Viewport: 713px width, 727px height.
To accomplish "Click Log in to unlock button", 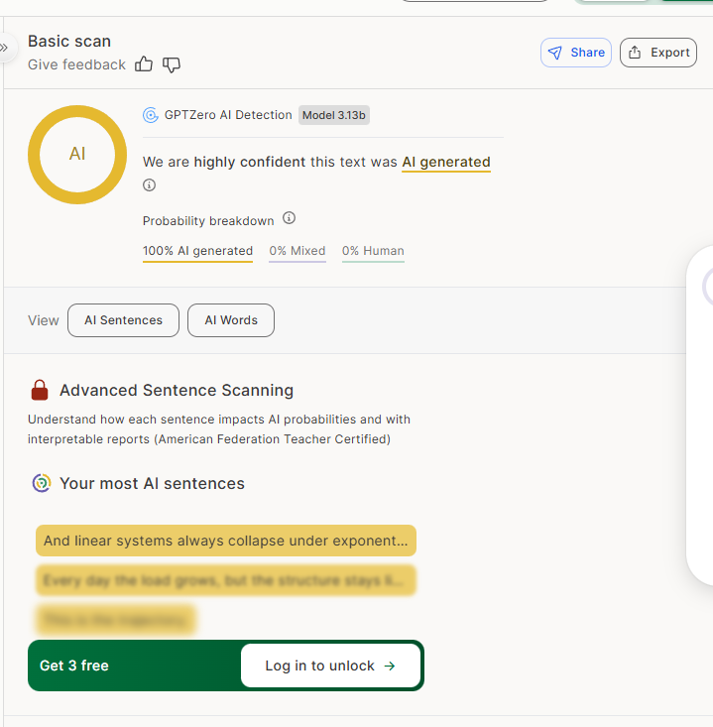I will click(330, 666).
